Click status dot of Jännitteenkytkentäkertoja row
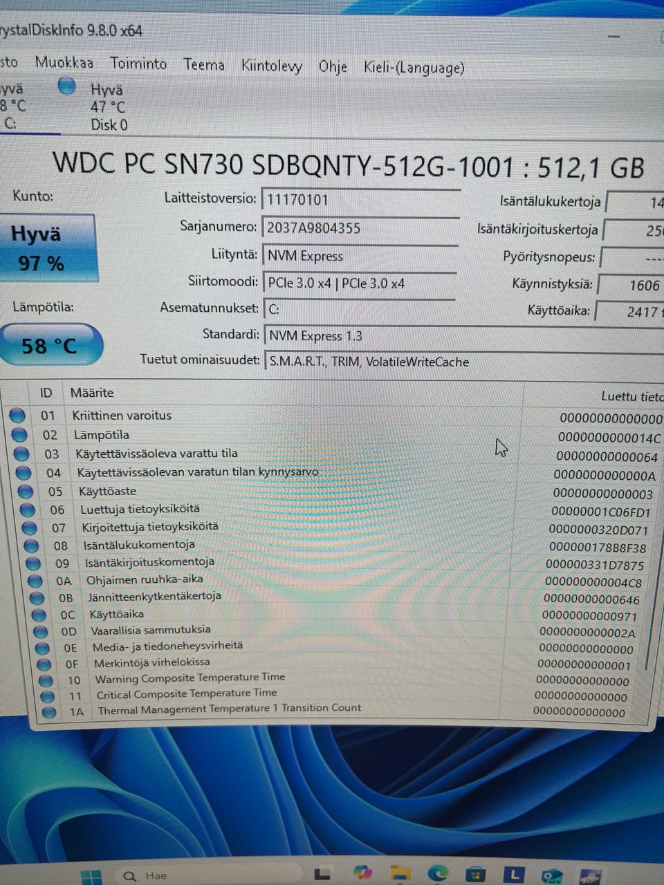 pyautogui.click(x=37, y=598)
